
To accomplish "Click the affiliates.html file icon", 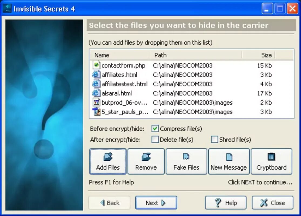I will click(x=96, y=75).
